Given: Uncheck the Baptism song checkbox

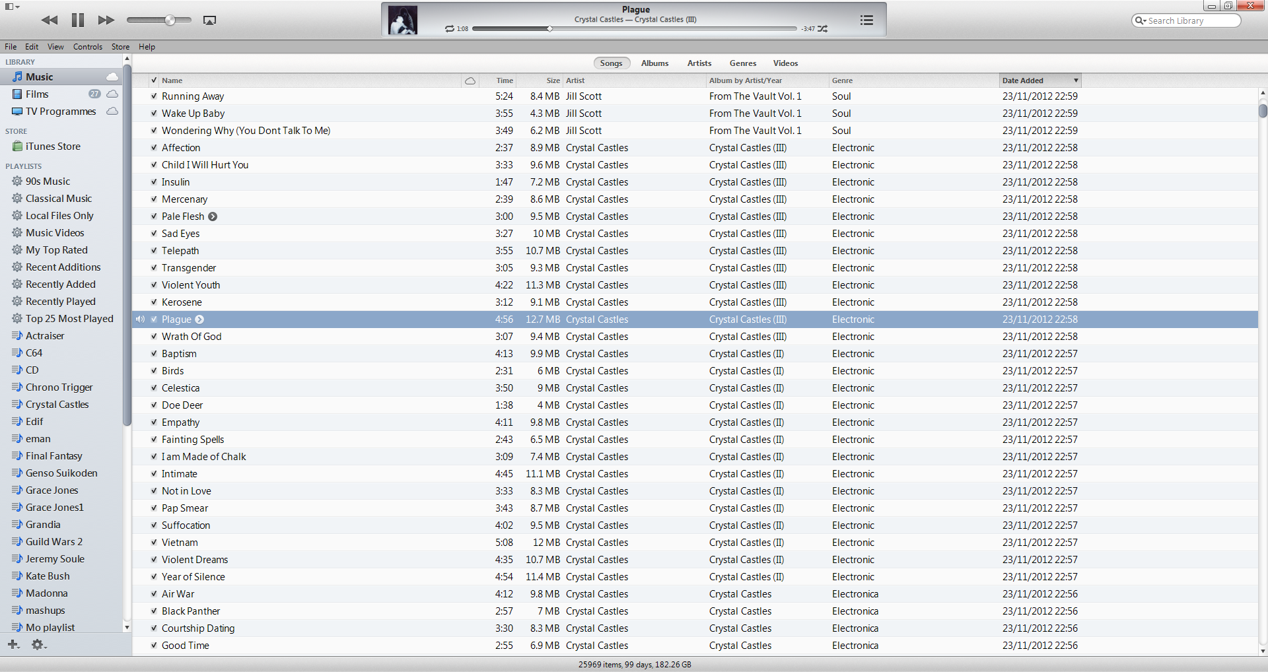Looking at the screenshot, I should [x=154, y=354].
